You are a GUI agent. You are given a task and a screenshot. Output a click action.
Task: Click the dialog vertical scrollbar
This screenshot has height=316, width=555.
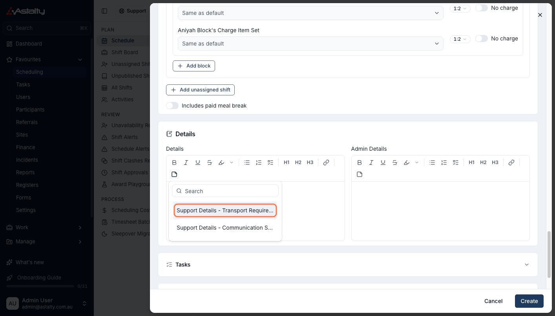pyautogui.click(x=549, y=254)
